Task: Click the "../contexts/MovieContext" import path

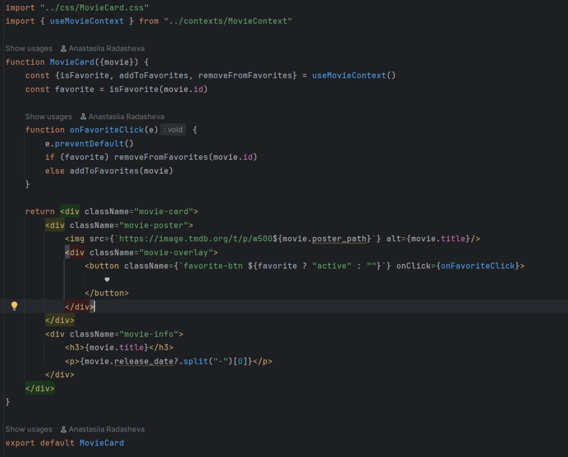Action: coord(228,21)
